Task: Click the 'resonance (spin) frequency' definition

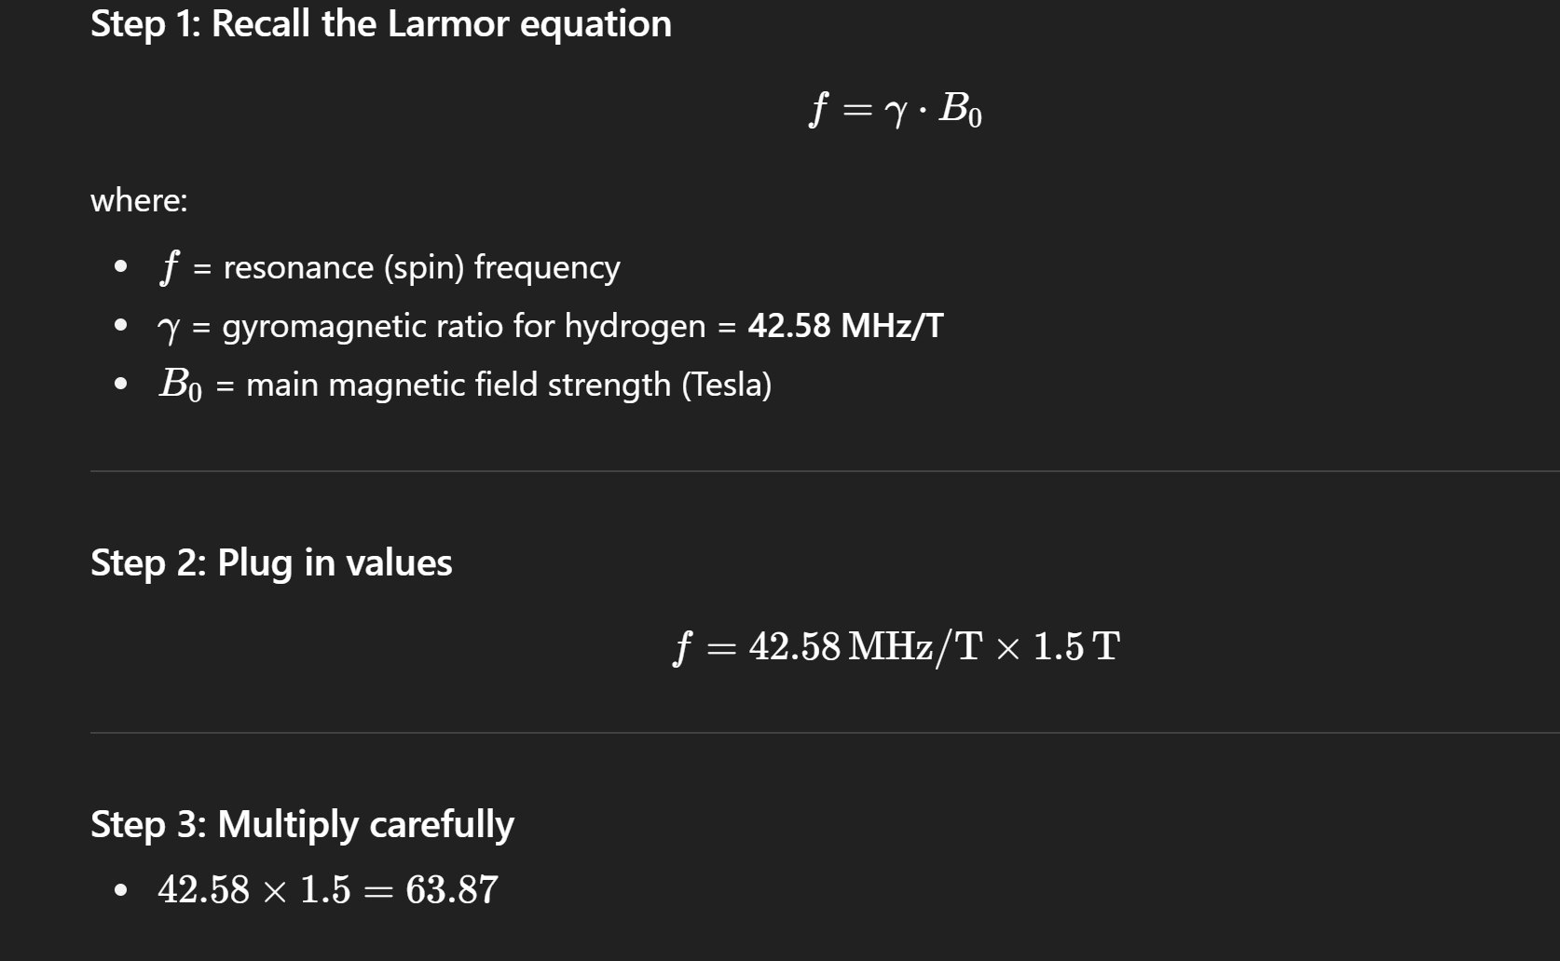Action: (x=421, y=267)
